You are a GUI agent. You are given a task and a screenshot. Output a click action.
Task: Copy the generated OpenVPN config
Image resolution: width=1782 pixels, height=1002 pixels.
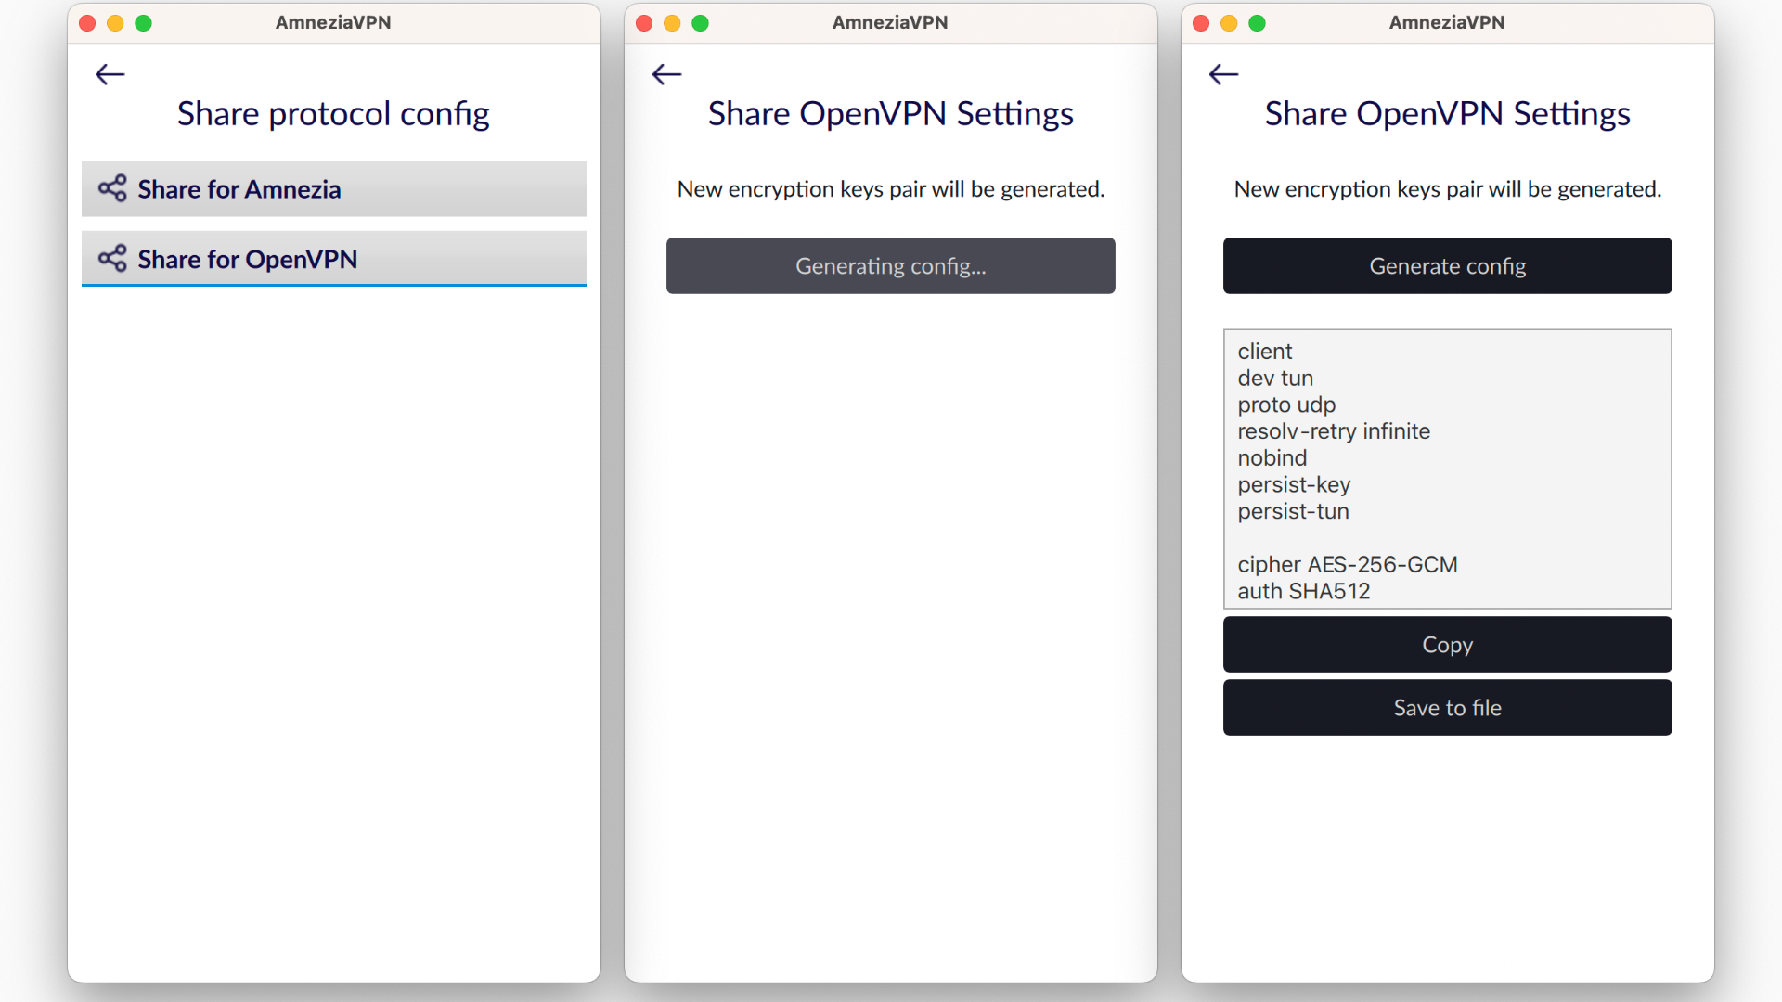(x=1448, y=645)
